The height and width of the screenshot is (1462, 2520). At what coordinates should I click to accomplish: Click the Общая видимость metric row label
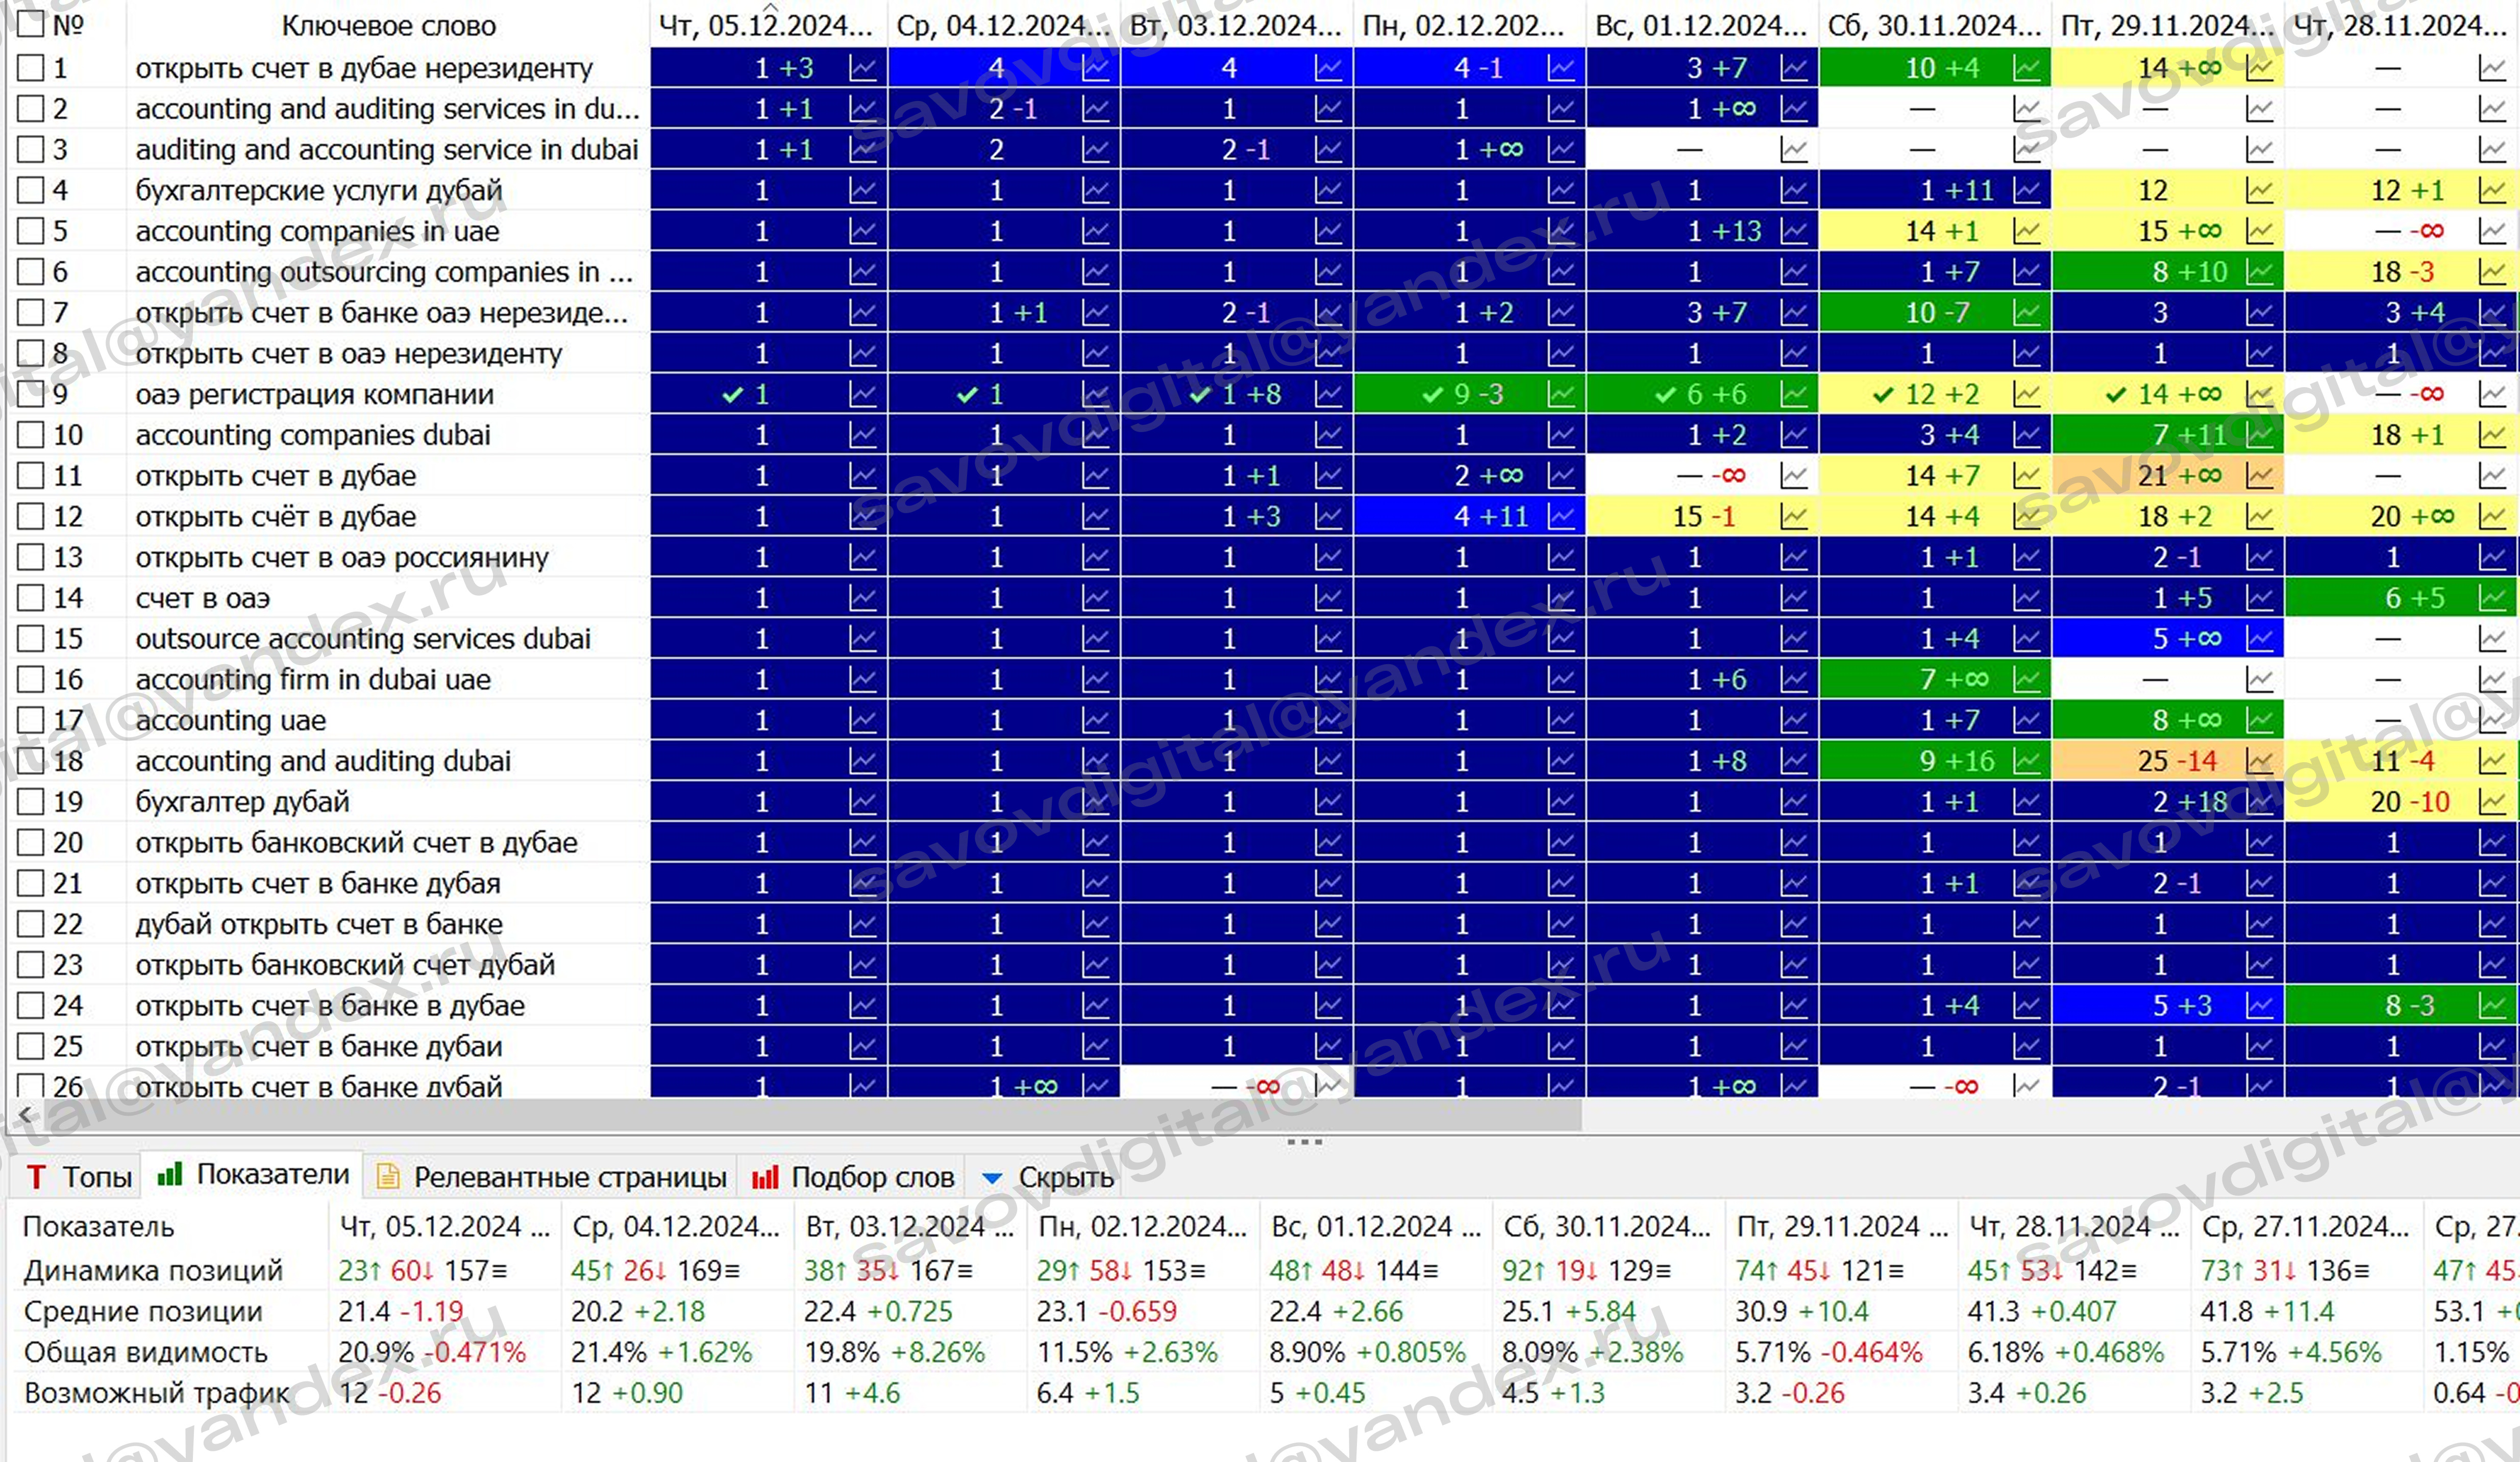pos(145,1352)
